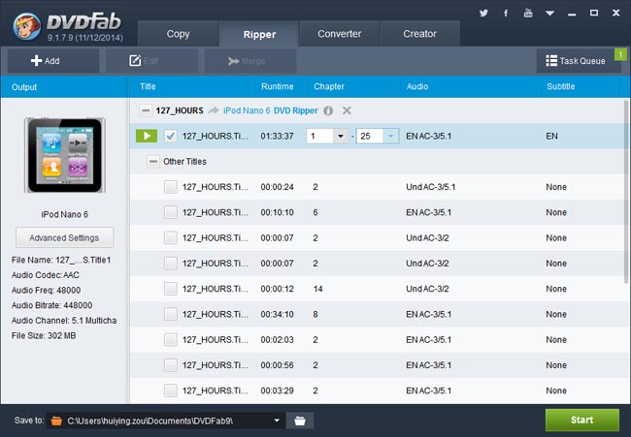Switch to the Ripper tab
The image size is (631, 437).
[x=259, y=34]
